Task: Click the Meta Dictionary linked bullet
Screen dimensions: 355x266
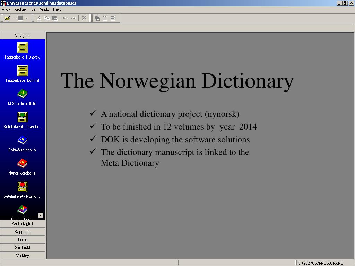Action: (175, 158)
